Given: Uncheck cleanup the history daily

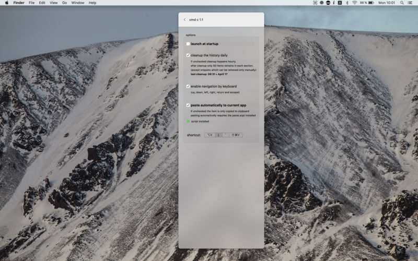Looking at the screenshot, I should point(188,55).
